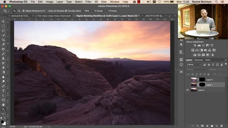Click the Zoom In mode button
Screen dimensions: 228x128
[x=14, y=11]
